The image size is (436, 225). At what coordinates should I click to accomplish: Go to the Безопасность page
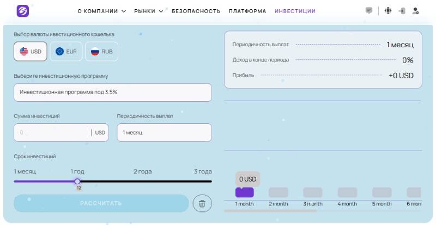point(196,11)
